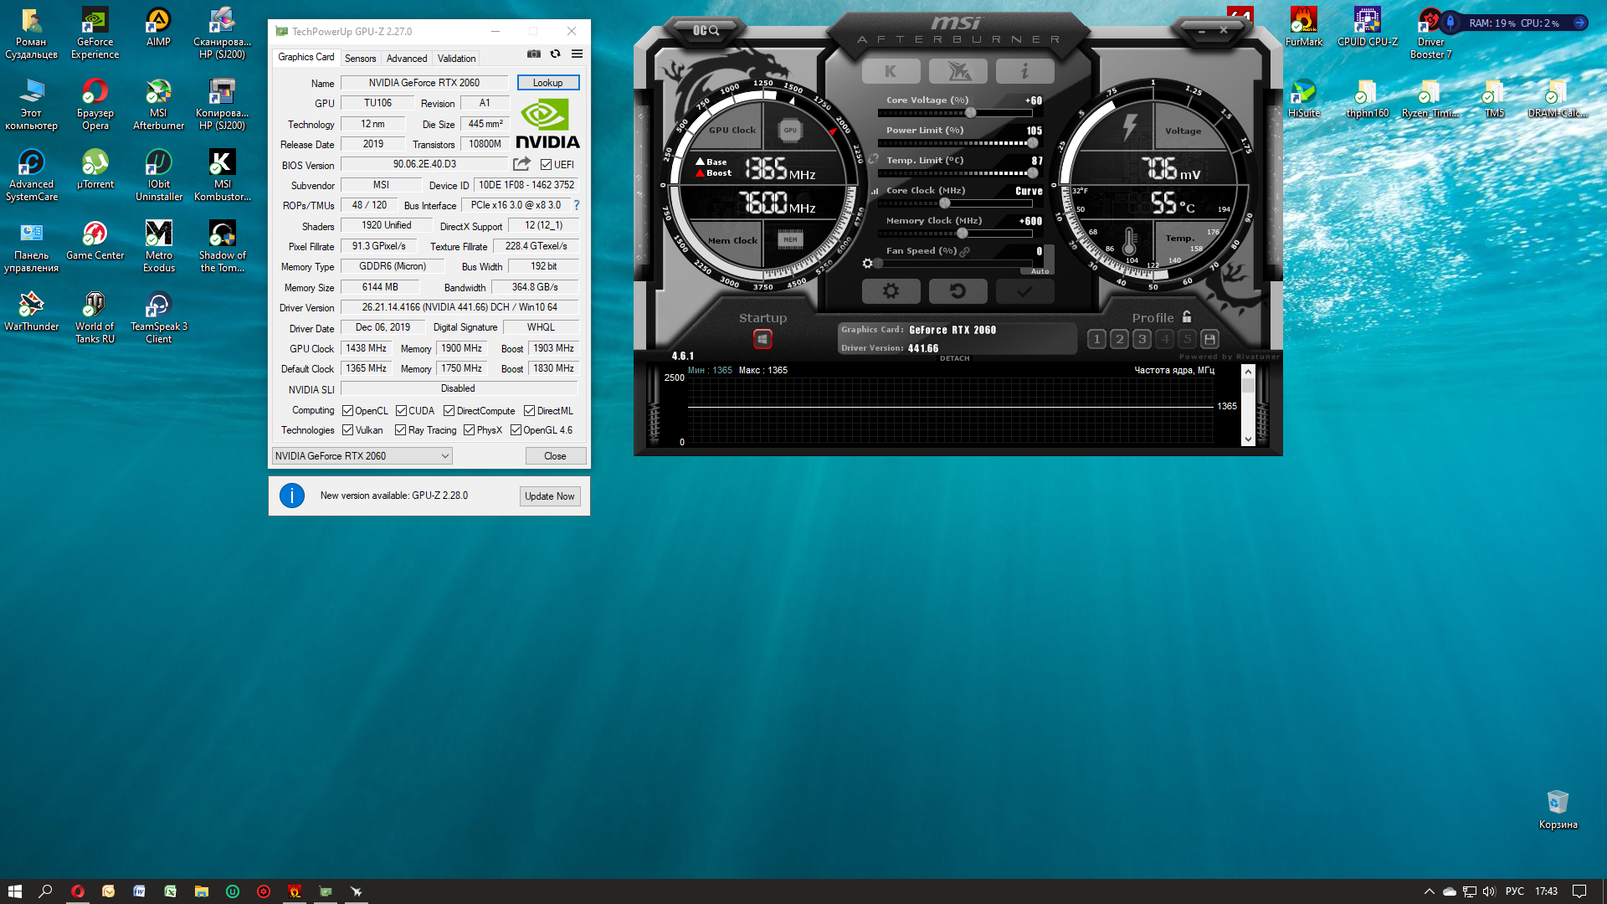Switch to the Sensors tab
This screenshot has width=1607, height=904.
point(360,59)
